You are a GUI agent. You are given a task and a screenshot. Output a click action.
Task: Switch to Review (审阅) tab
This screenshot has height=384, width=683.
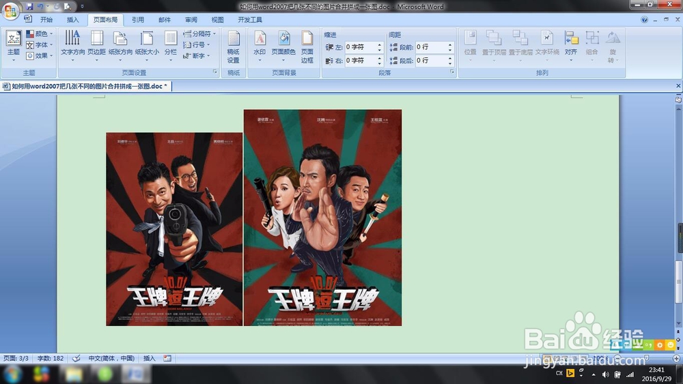[191, 20]
